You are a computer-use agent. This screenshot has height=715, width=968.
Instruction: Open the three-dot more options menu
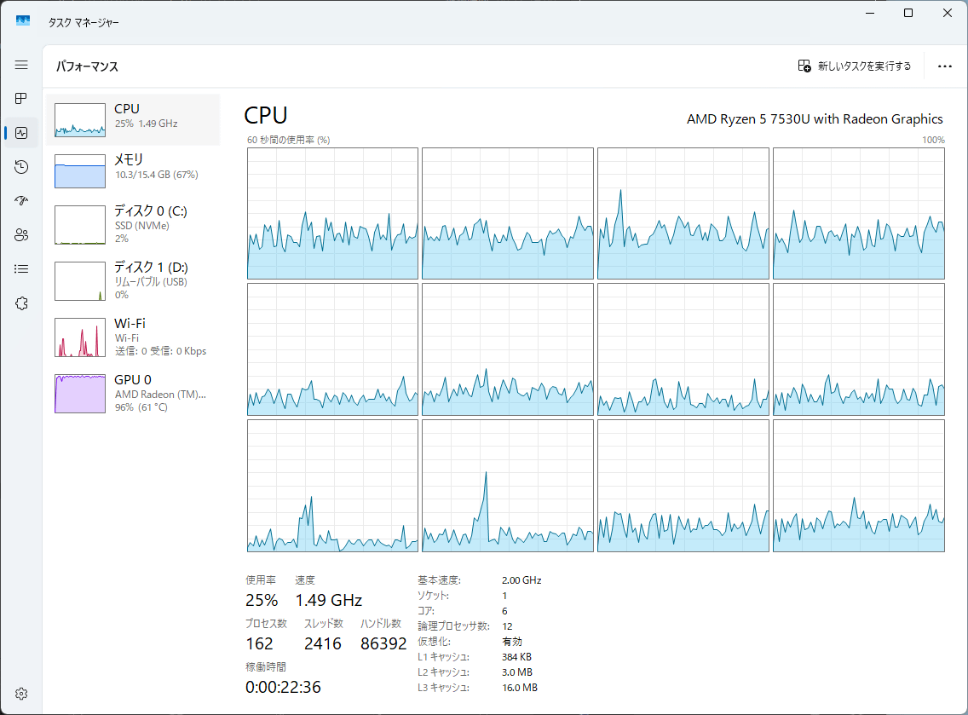pos(944,66)
